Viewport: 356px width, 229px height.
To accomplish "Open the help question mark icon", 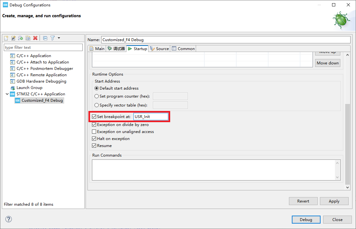I will point(9,219).
